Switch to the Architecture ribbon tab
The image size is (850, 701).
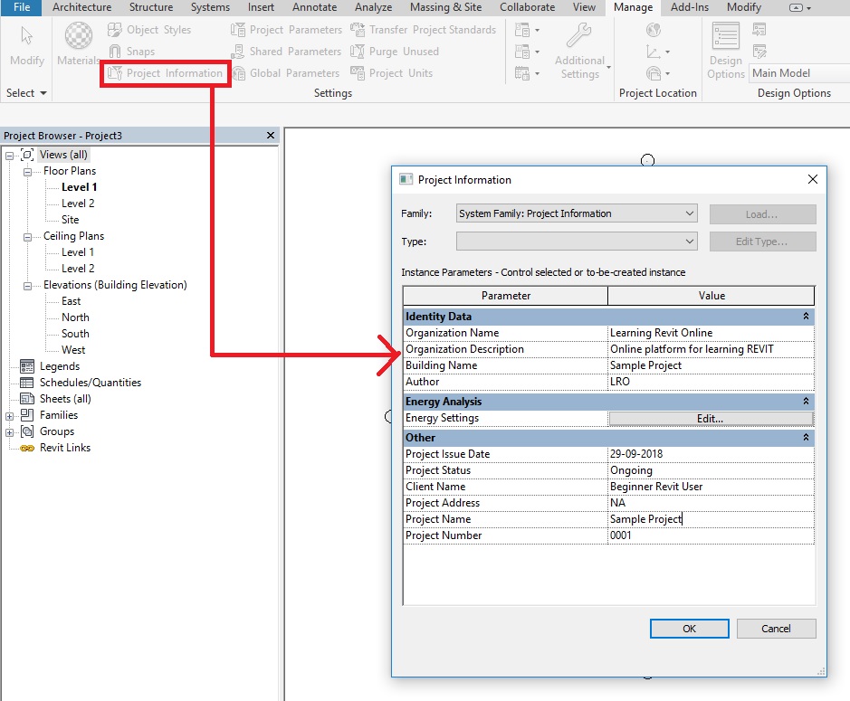click(81, 7)
